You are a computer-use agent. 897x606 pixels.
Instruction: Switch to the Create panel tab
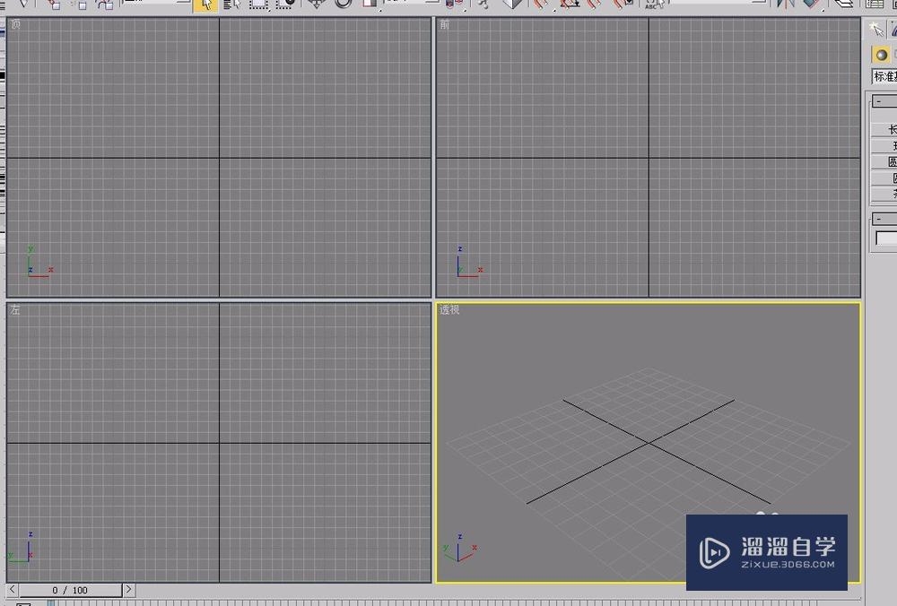point(875,30)
